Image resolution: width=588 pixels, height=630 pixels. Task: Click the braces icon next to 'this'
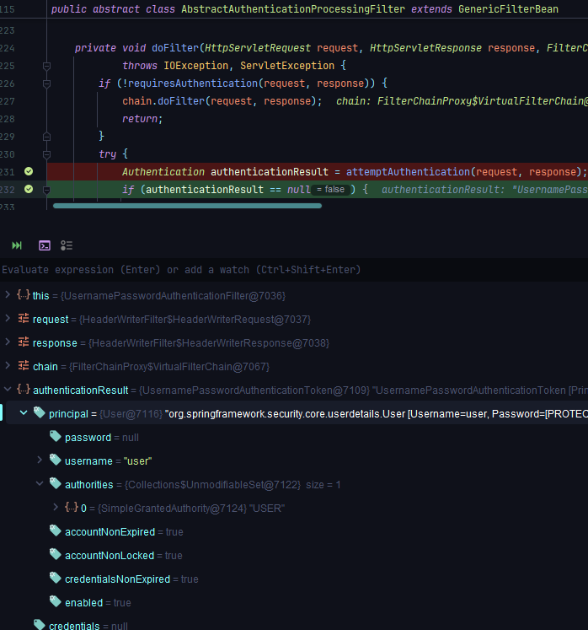[x=24, y=295]
